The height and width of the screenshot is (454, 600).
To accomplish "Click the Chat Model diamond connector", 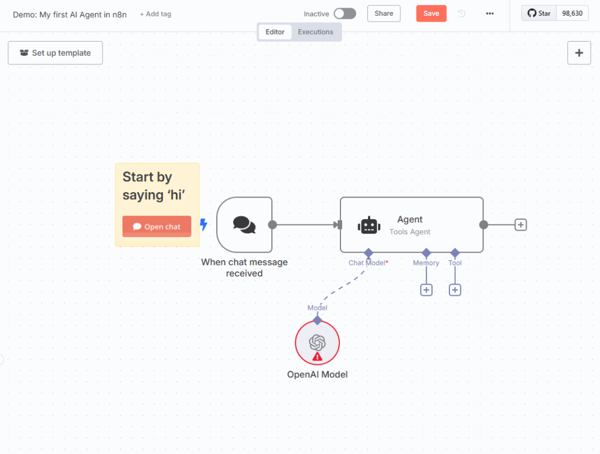I will 369,253.
